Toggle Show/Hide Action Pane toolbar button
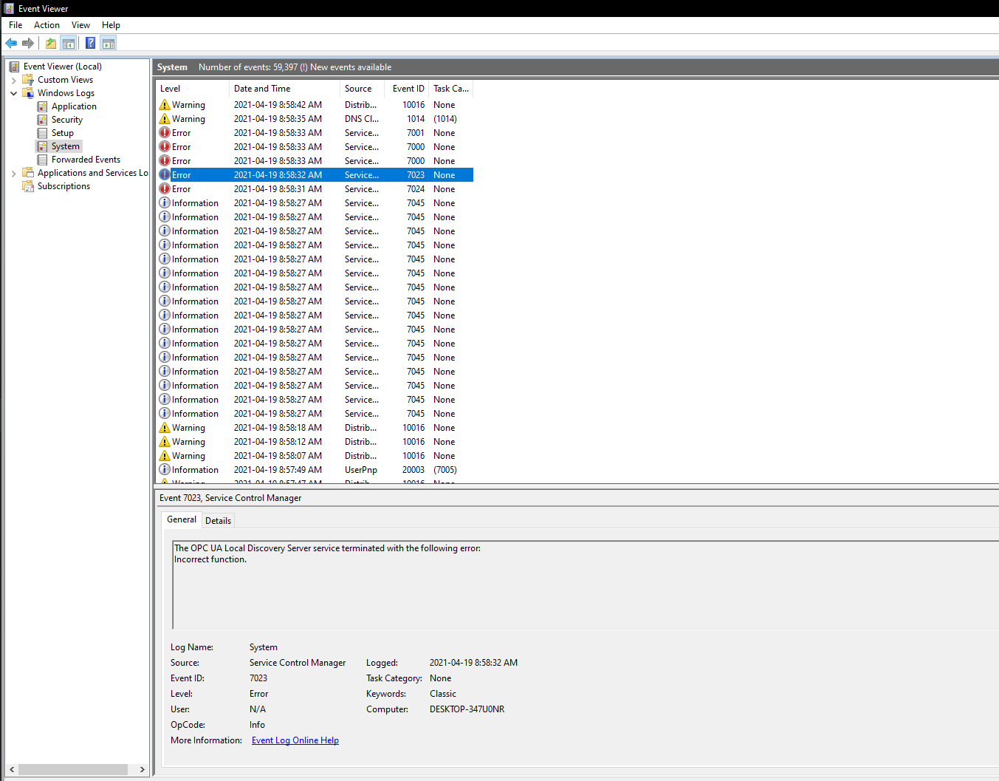This screenshot has height=781, width=999. 109,43
